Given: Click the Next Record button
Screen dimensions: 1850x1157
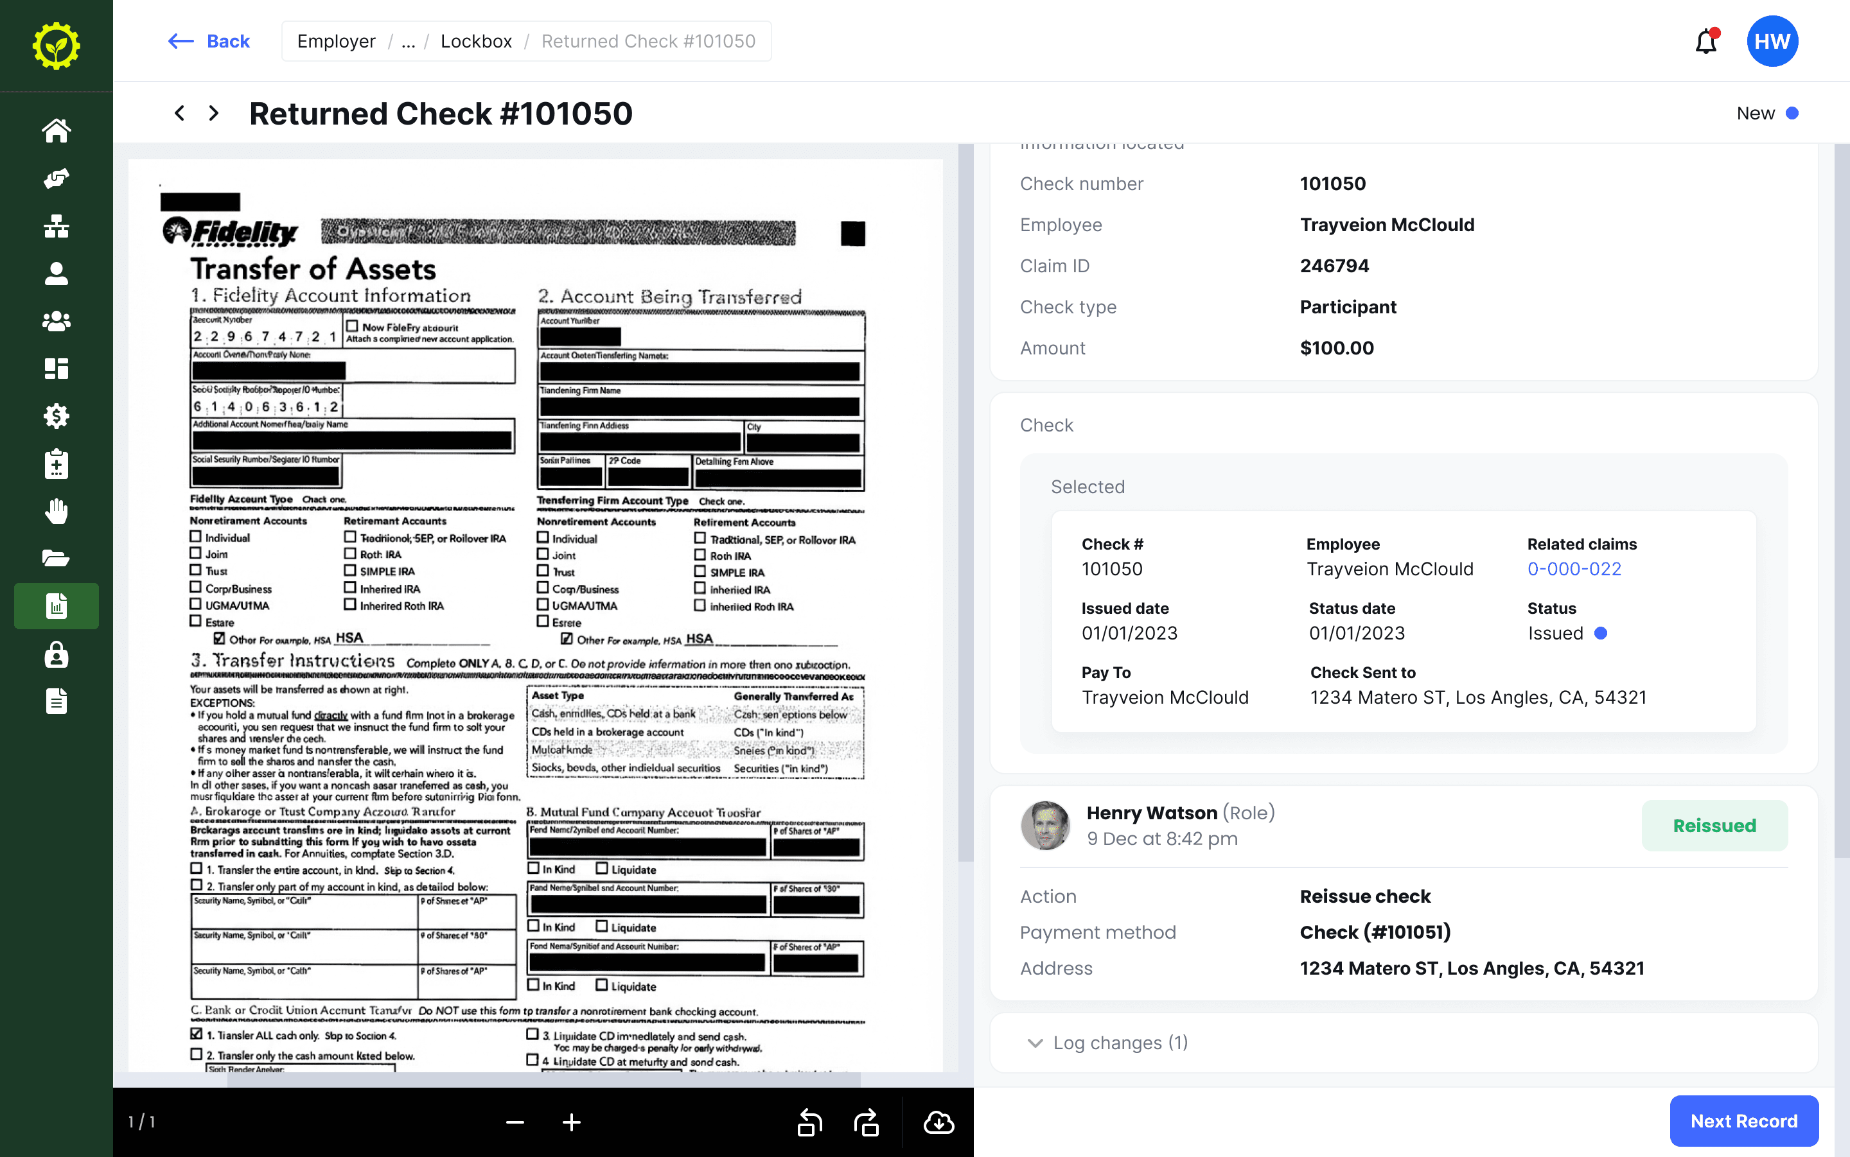Looking at the screenshot, I should pyautogui.click(x=1743, y=1120).
